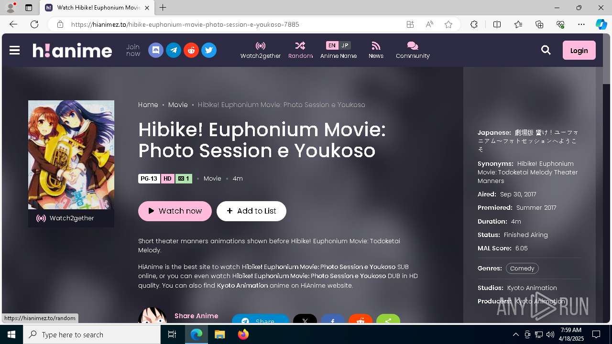The image size is (612, 344).
Task: Open the anime poster image
Action: point(71,155)
